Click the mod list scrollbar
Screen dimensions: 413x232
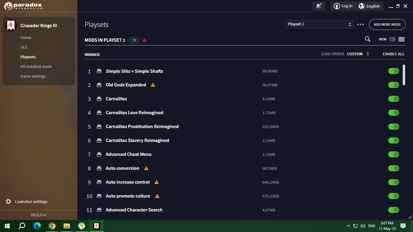click(404, 75)
